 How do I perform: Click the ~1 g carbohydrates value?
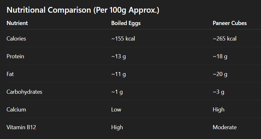pos(117,92)
